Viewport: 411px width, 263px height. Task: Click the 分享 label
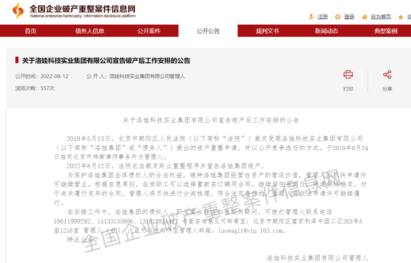point(387,89)
